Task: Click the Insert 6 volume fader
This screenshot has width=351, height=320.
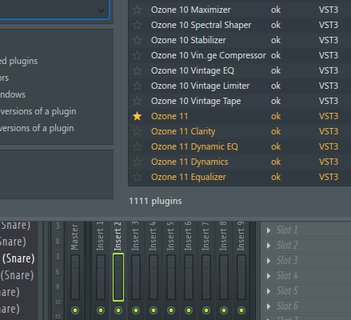Action: click(x=189, y=277)
